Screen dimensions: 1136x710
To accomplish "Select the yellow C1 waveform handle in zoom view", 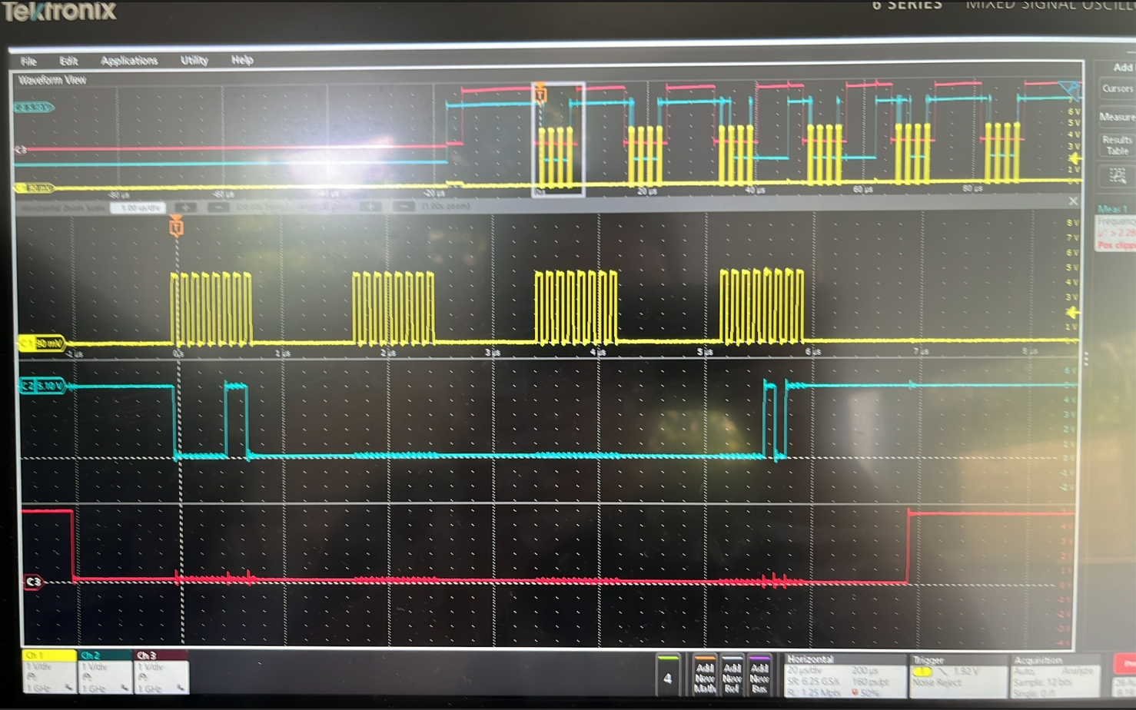I will coord(42,343).
